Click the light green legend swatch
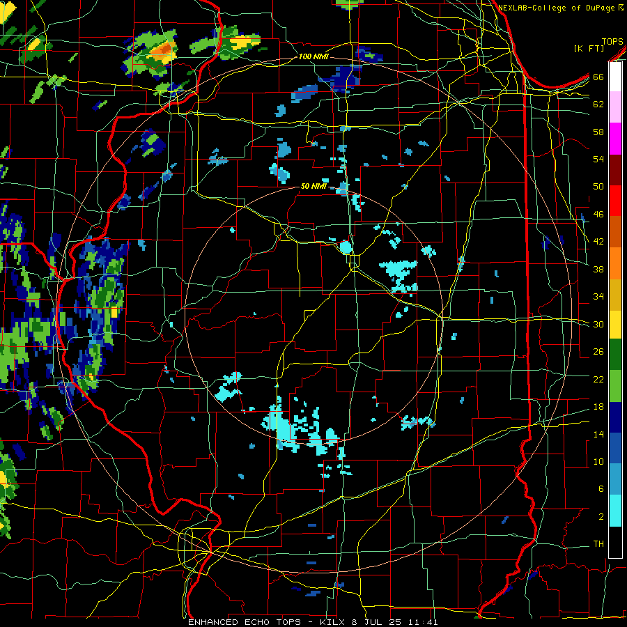 615,385
